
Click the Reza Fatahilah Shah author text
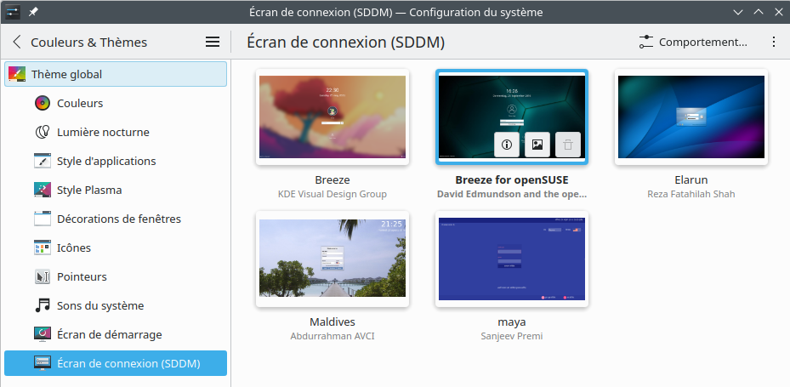click(x=691, y=194)
